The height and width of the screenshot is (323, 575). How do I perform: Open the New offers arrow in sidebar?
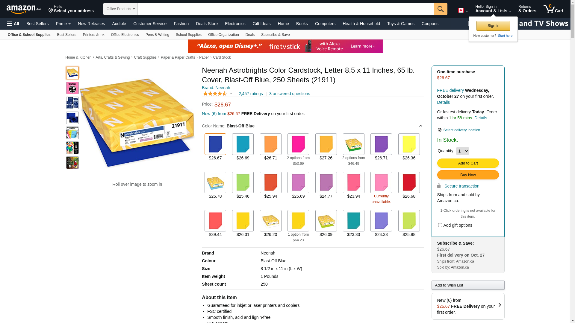coord(500,305)
